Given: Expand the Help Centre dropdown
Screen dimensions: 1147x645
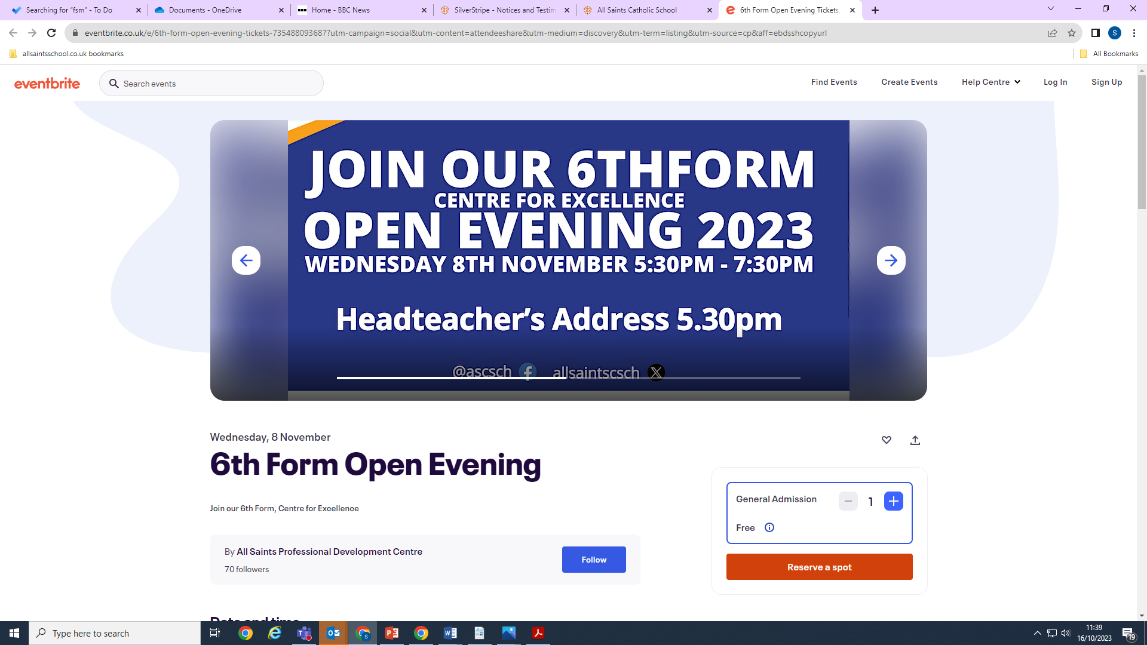Looking at the screenshot, I should click(x=990, y=82).
